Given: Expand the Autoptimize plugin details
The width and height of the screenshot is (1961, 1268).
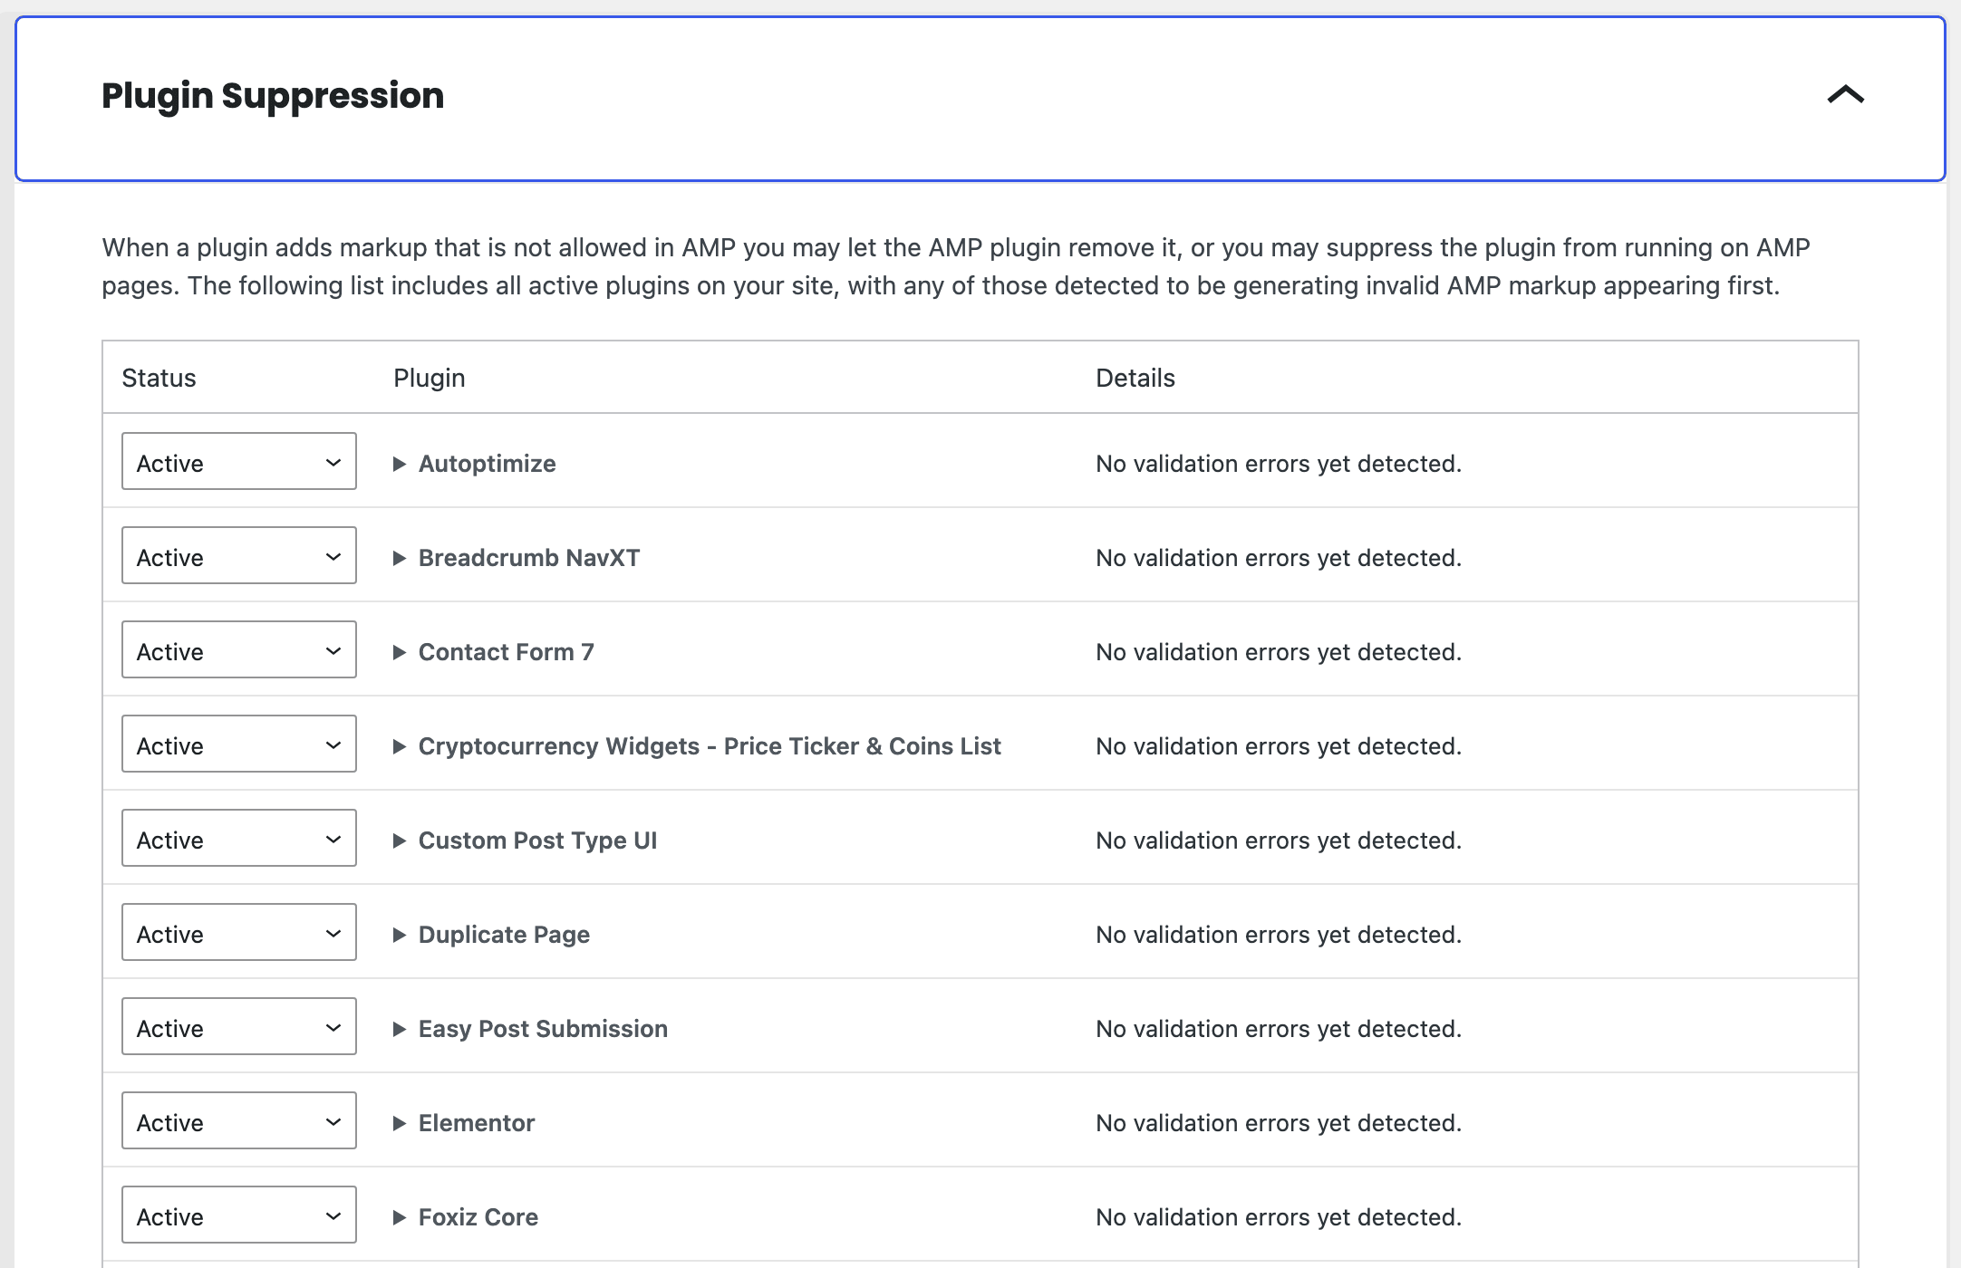Looking at the screenshot, I should (475, 464).
